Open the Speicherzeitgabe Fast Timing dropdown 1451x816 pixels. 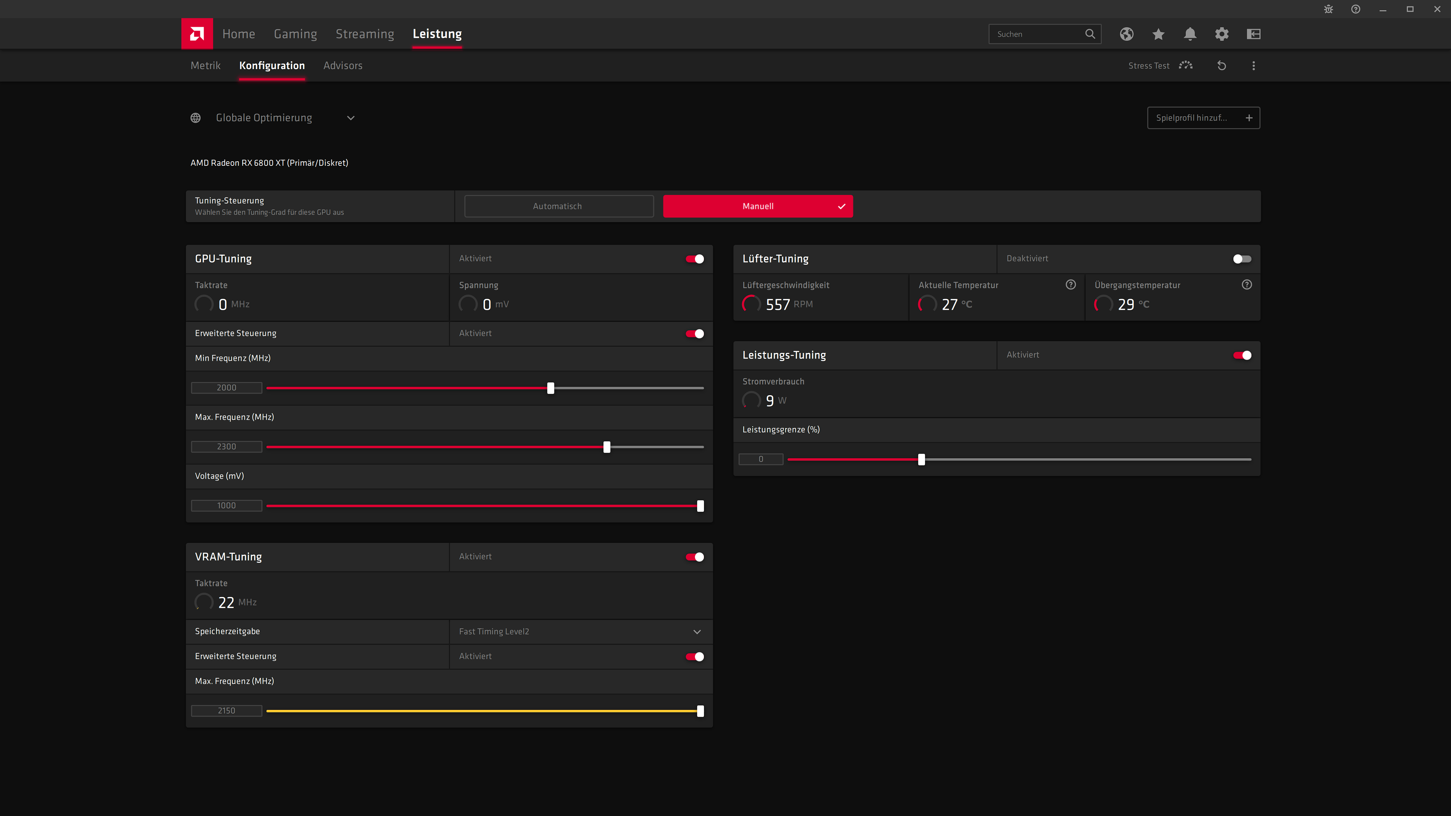696,631
